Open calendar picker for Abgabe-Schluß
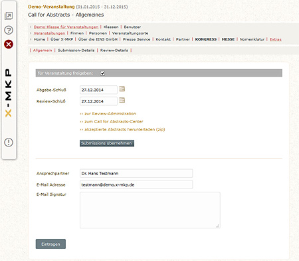Viewport: 299px width, 261px height. coord(122,89)
